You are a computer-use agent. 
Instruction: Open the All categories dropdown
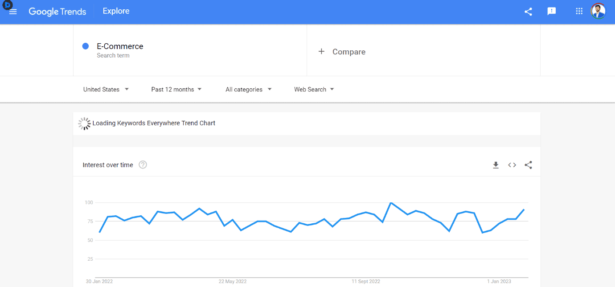(x=248, y=89)
